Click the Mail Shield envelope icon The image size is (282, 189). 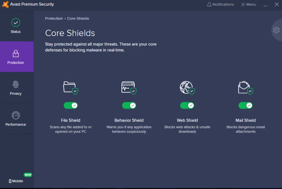tap(245, 88)
